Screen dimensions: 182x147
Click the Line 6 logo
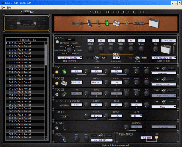point(27,12)
